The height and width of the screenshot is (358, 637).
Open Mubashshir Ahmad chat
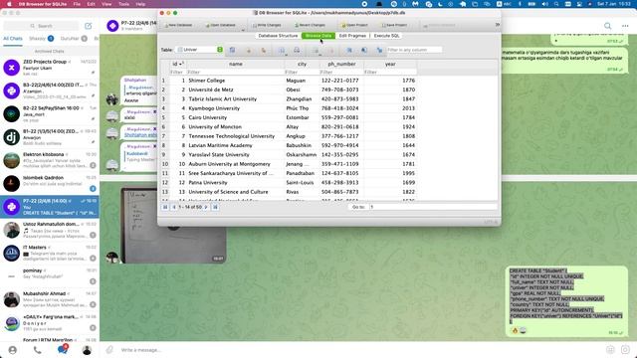point(50,299)
